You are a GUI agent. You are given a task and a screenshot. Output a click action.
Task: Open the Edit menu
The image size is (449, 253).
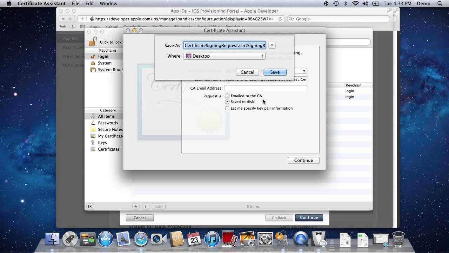point(89,4)
